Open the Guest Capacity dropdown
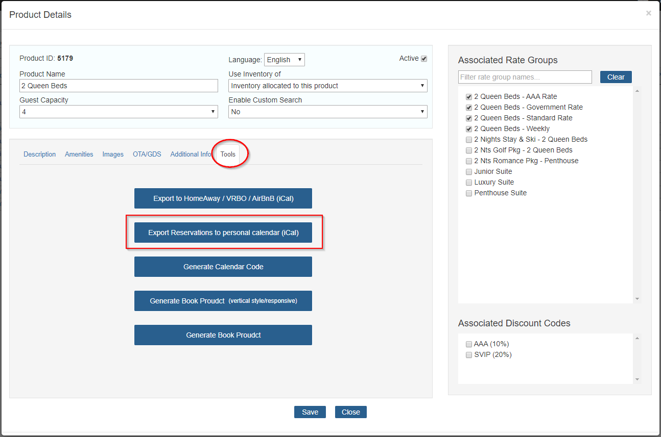 [119, 112]
